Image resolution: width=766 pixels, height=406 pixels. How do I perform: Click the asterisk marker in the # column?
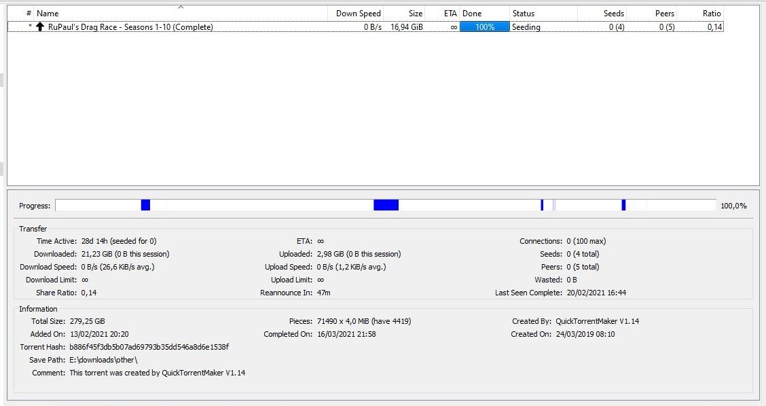(30, 27)
